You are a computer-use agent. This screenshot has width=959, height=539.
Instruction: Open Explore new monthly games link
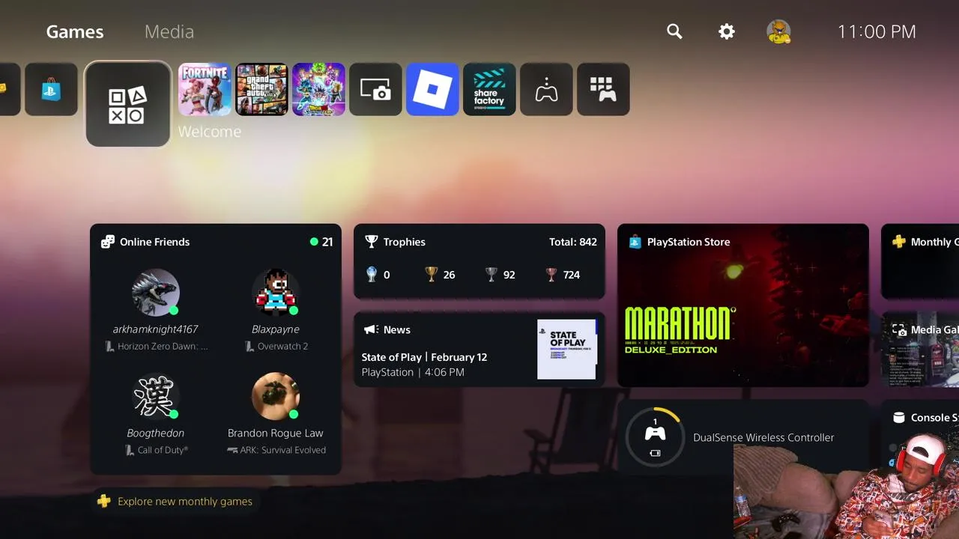(x=185, y=502)
